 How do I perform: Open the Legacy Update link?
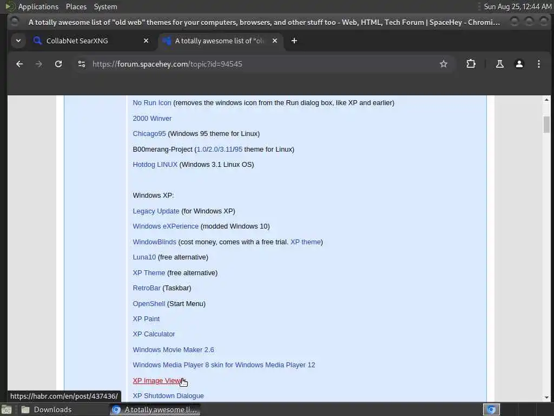click(156, 211)
